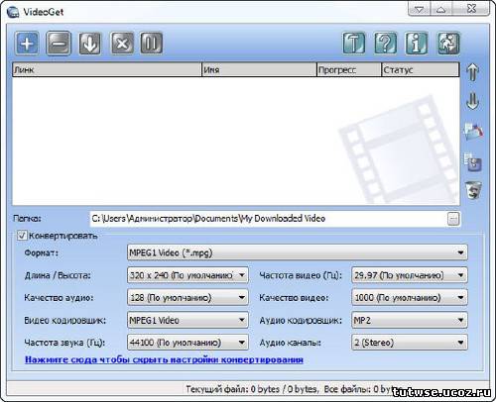This screenshot has height=402, width=496.
Task: Click the exit running-man icon
Action: click(x=448, y=43)
